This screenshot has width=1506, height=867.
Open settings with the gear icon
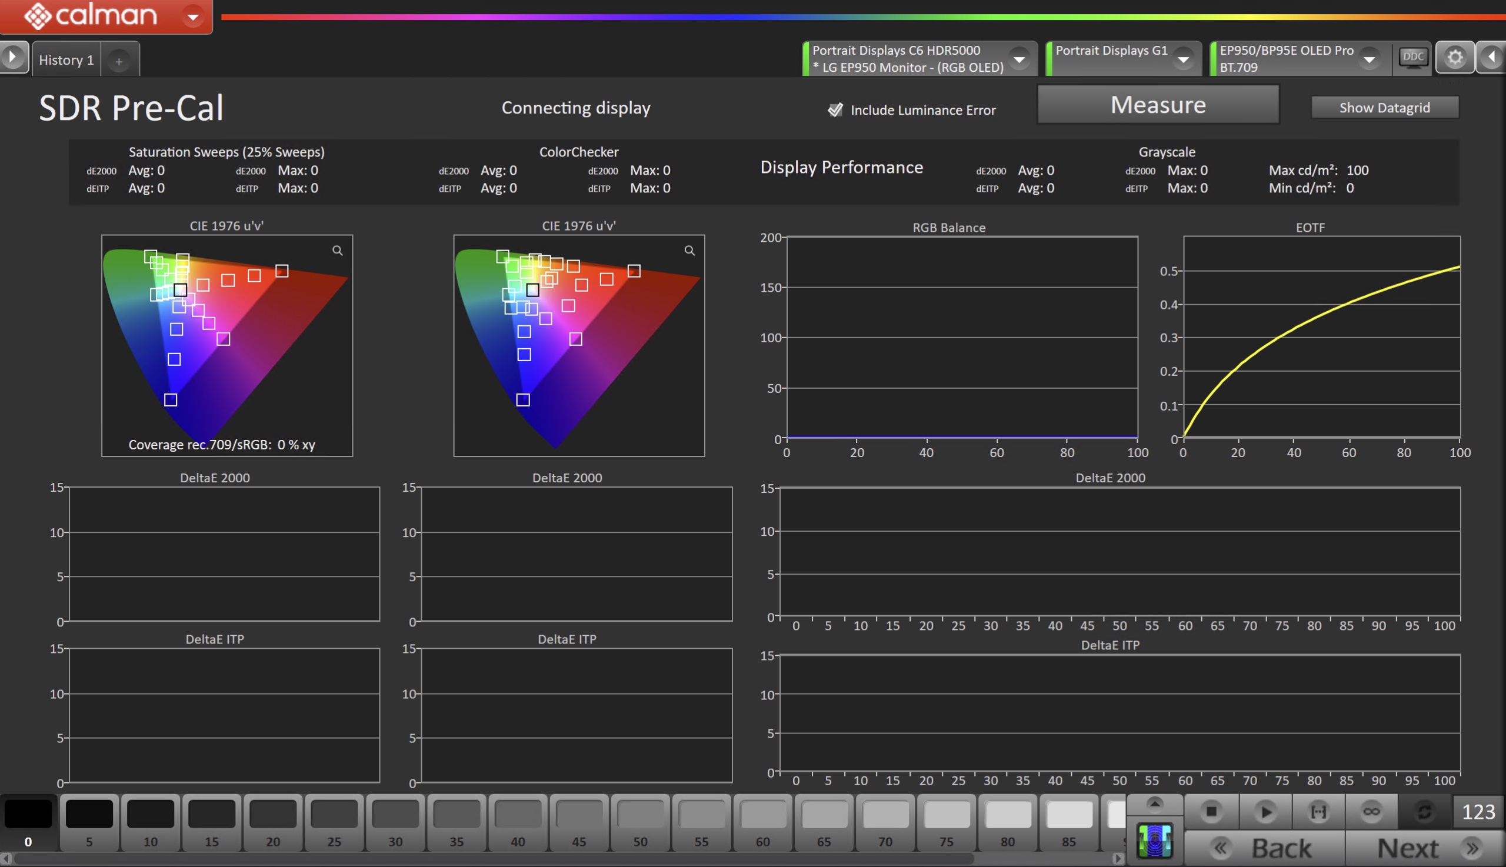pyautogui.click(x=1454, y=58)
